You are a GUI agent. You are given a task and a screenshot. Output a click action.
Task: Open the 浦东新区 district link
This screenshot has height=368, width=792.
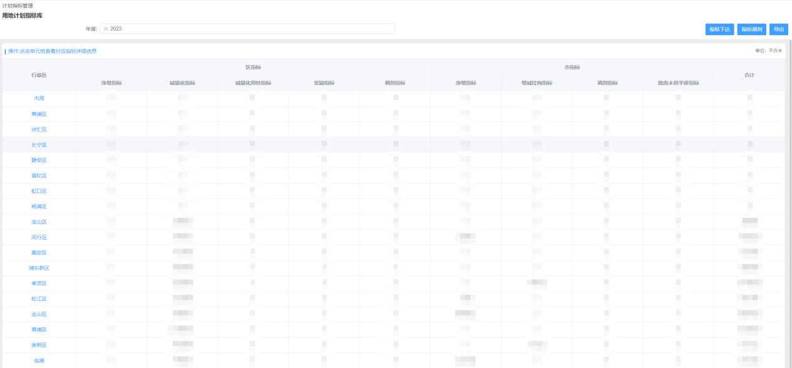point(39,268)
